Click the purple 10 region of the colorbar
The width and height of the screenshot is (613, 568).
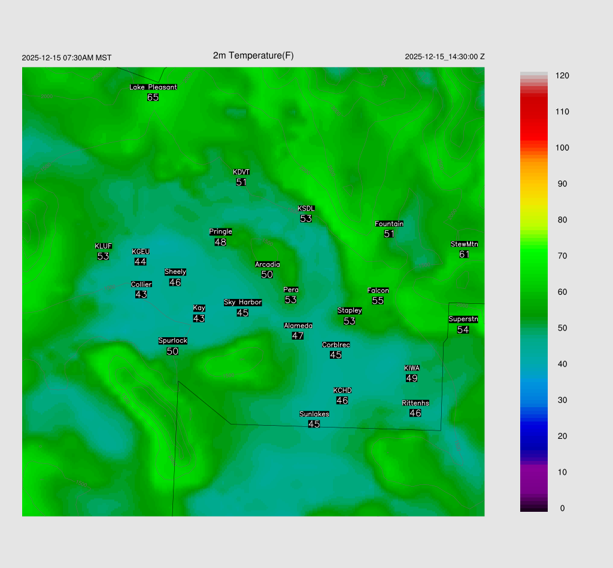click(x=534, y=472)
